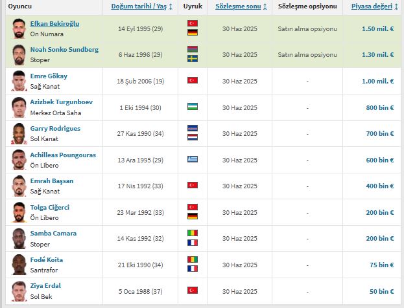The height and width of the screenshot is (308, 404).
Task: Open Tolga Ciğerci's player profile link
Action: [49, 208]
